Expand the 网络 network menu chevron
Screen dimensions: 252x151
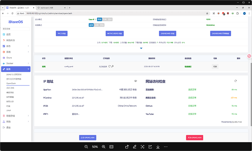coord(28,122)
